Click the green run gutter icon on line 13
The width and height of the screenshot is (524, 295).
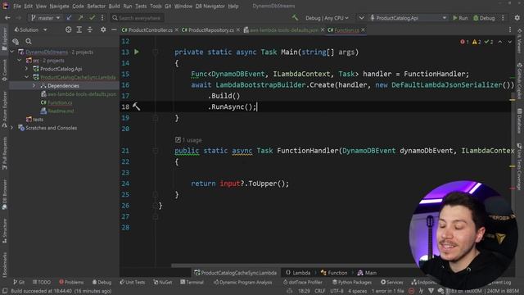(x=137, y=52)
